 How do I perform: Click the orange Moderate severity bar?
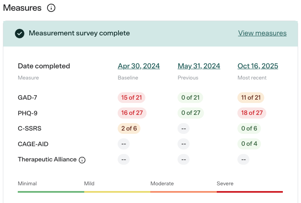pyautogui.click(x=183, y=191)
